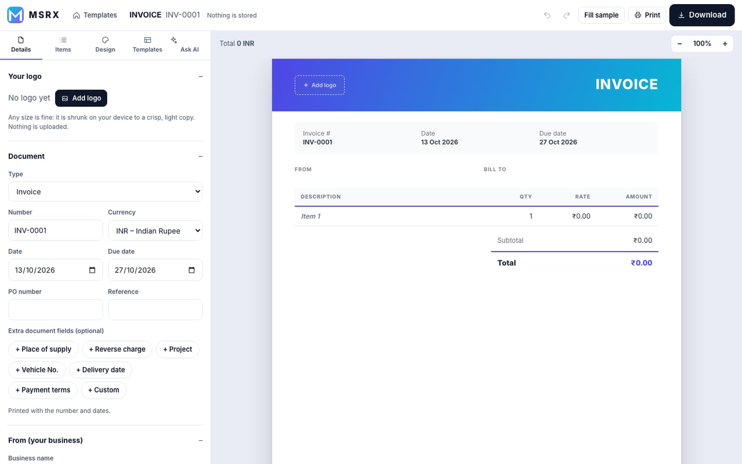
Task: Open the document Type dropdown
Action: [106, 191]
